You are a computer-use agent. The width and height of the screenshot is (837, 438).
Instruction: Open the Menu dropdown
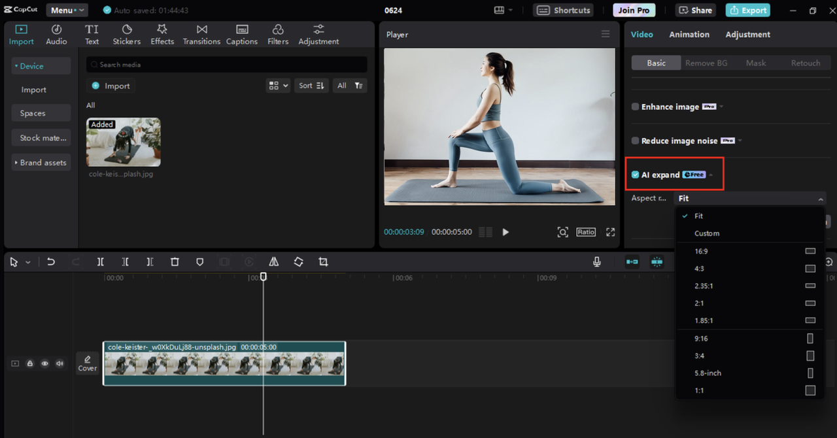67,10
